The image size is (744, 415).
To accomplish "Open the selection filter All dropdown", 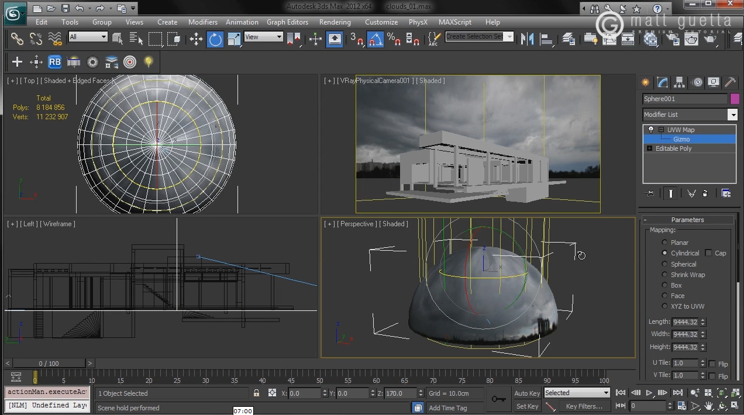I will (88, 37).
